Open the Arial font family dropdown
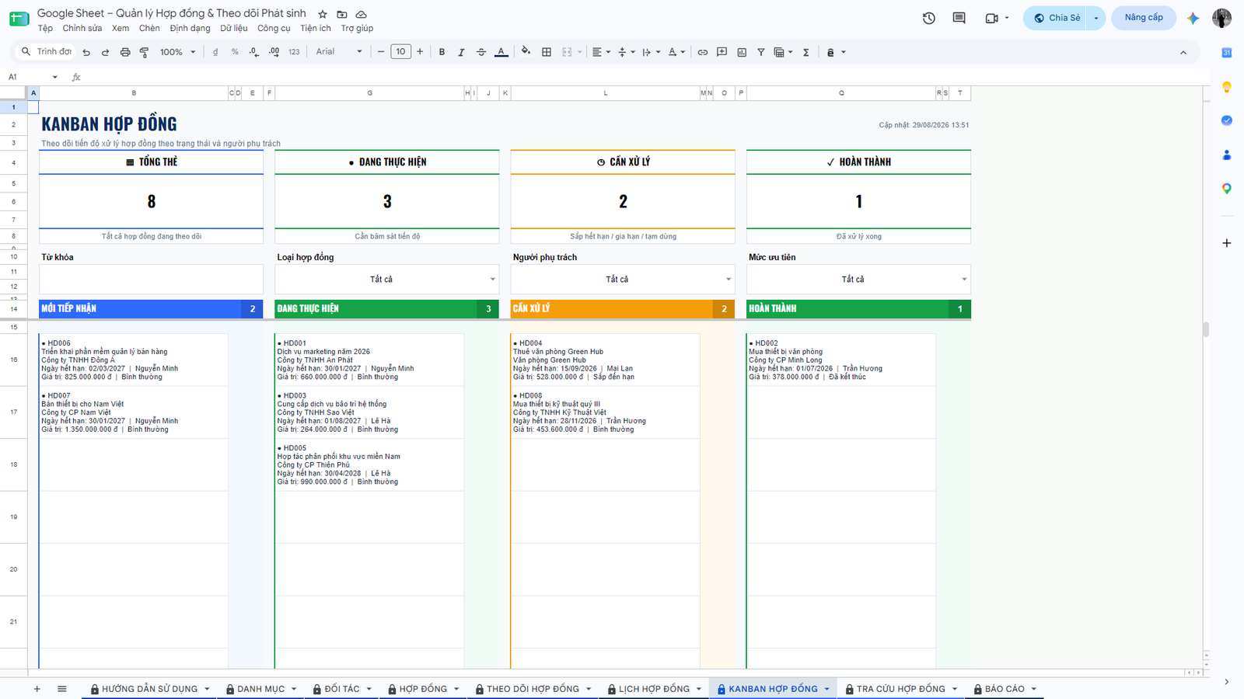 339,52
